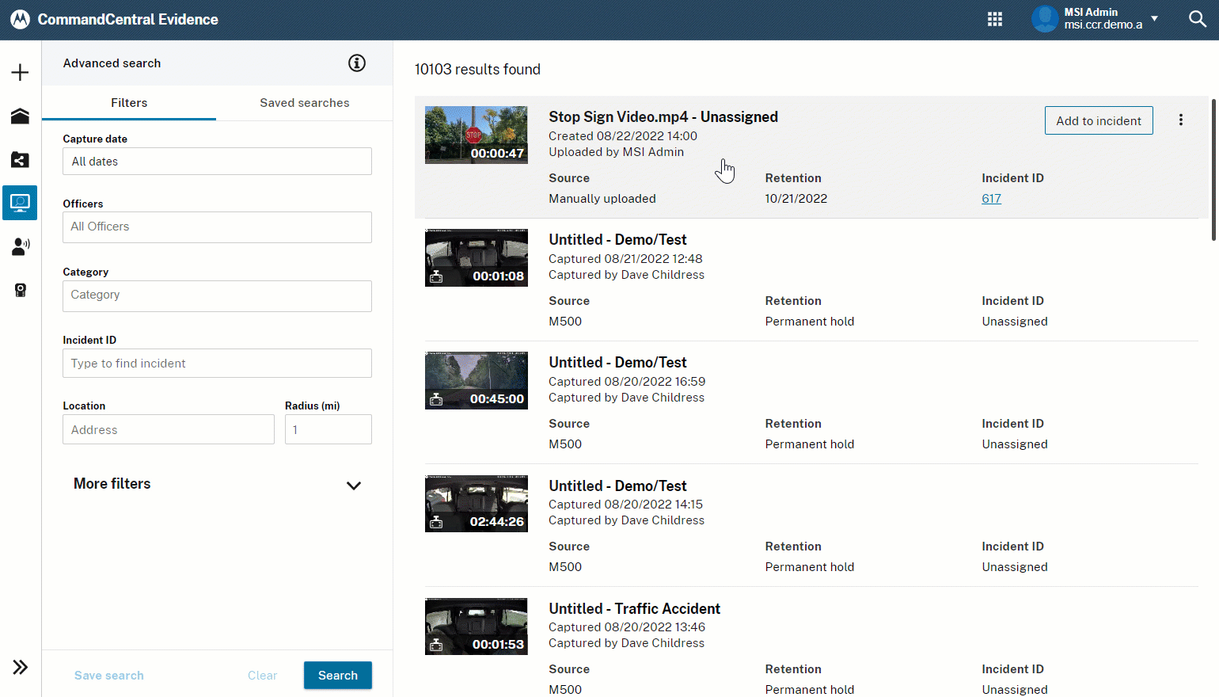The height and width of the screenshot is (697, 1219).
Task: Click the Advanced search info icon
Action: [x=357, y=63]
